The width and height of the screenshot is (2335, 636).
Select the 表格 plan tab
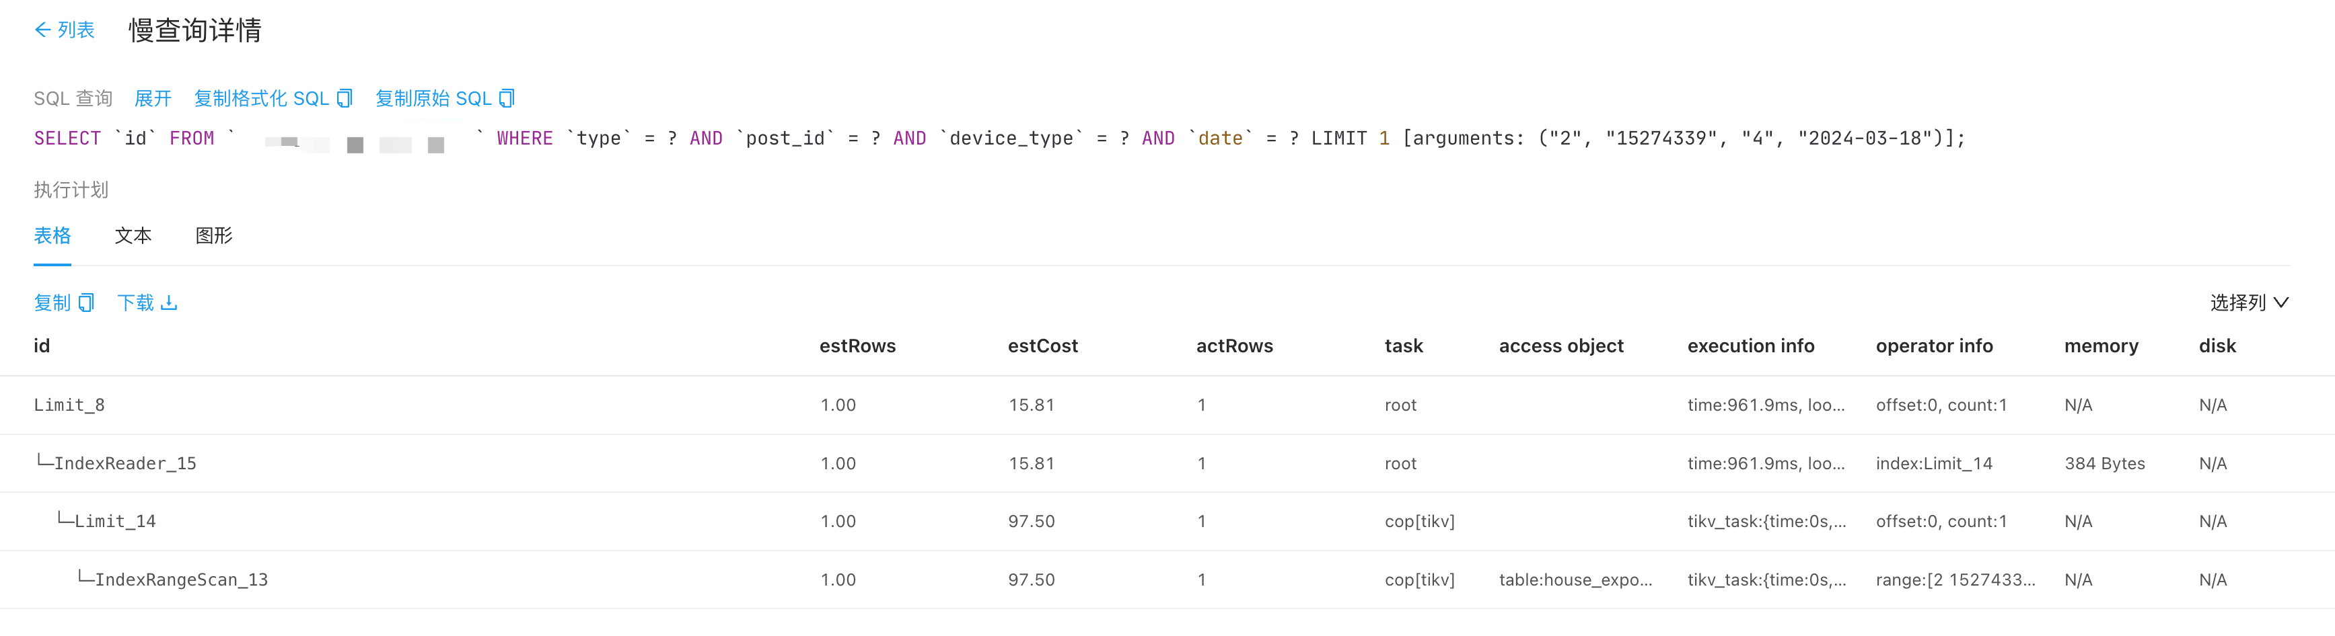pyautogui.click(x=52, y=235)
